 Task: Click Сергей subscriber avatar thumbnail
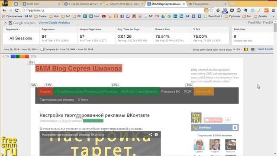[199, 145]
